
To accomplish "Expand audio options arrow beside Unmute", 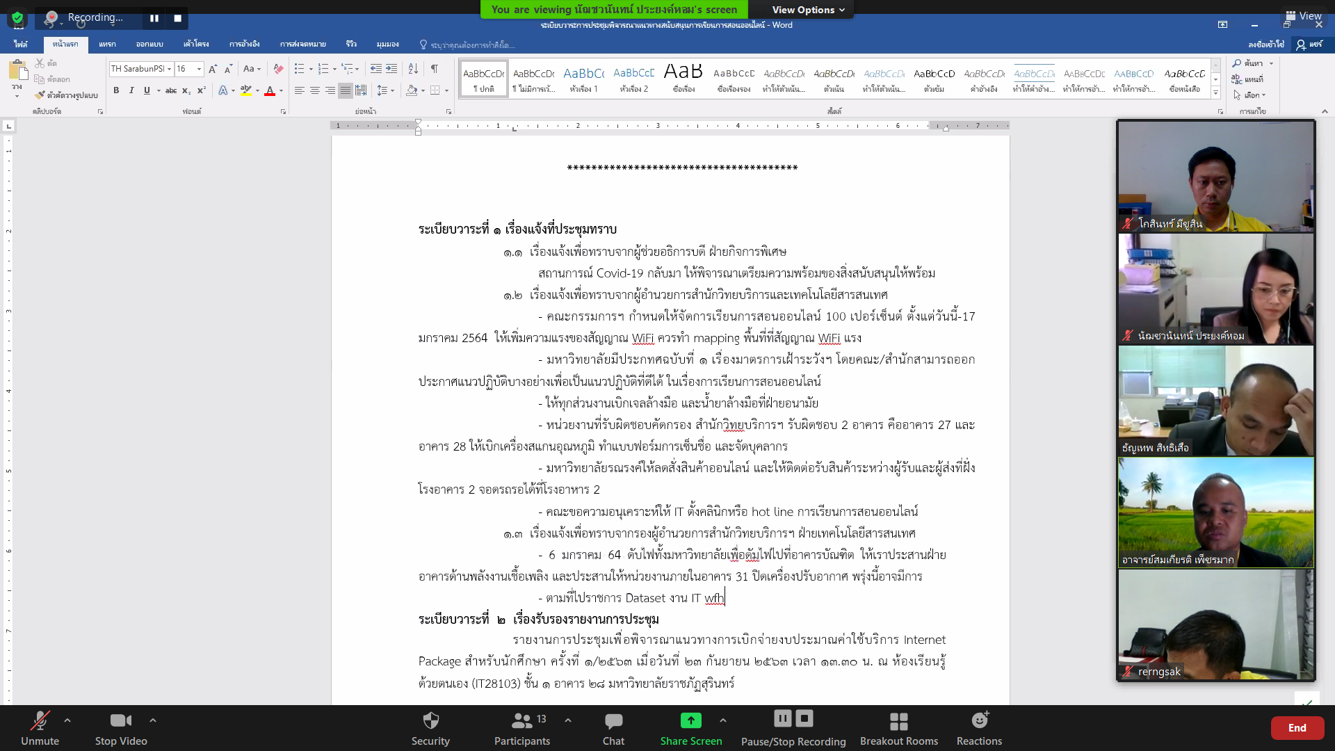I will coord(67,720).
